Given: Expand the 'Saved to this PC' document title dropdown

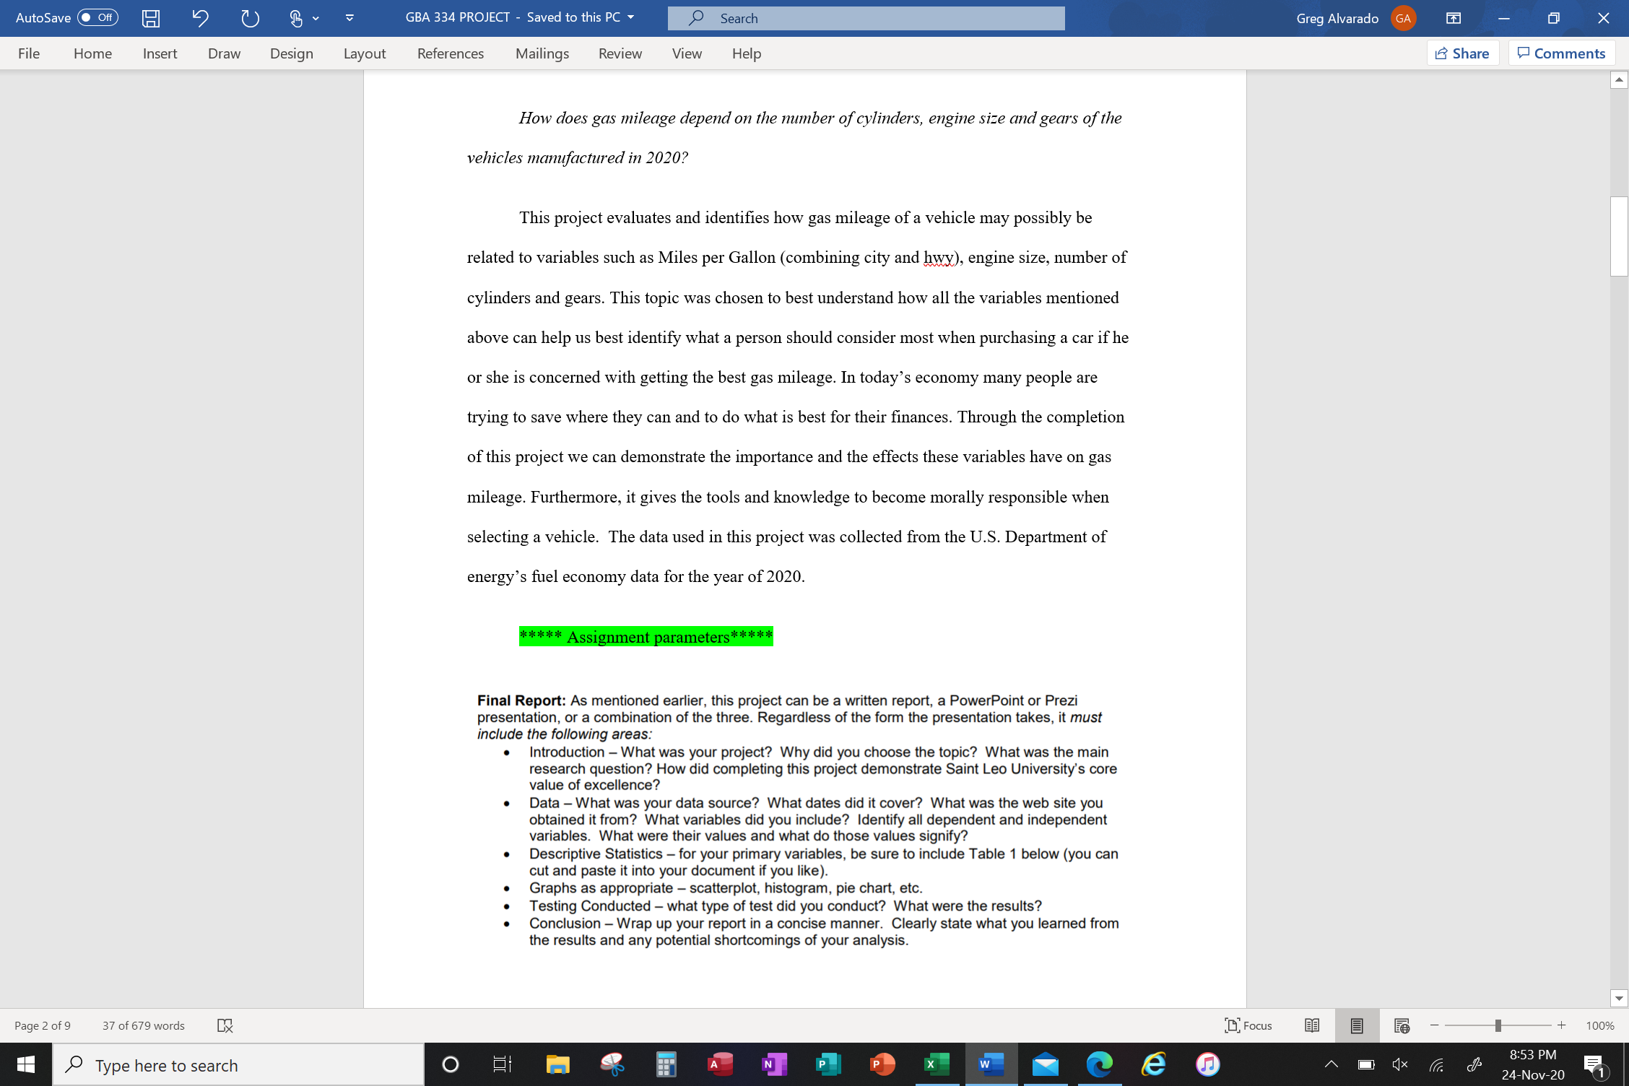Looking at the screenshot, I should pos(630,17).
